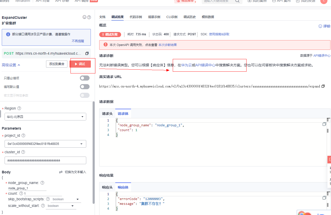Click the help icon next to Region
This screenshot has height=215, width=331.
click(x=19, y=108)
